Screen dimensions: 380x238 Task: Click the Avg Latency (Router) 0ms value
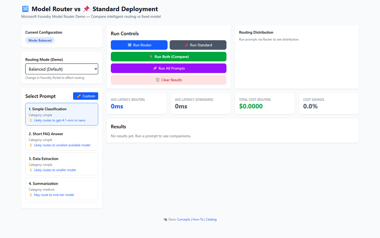point(117,106)
